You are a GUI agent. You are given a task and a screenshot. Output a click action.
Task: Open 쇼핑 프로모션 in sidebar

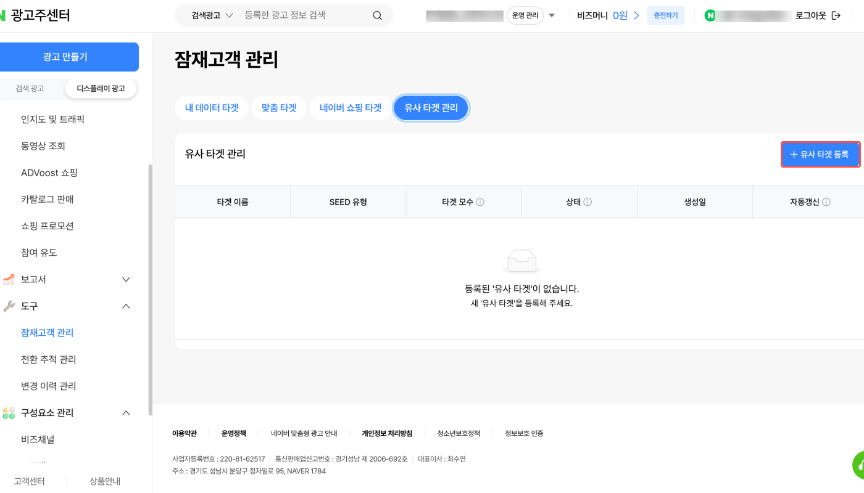pos(48,226)
